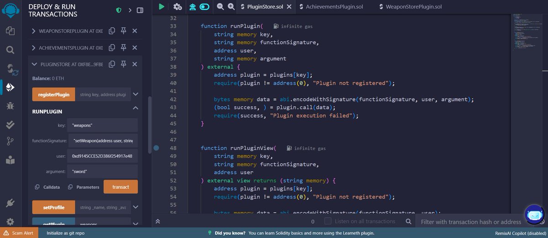The width and height of the screenshot is (548, 238).
Task: Click the RemixAI robot icon in toolbar
Action: [193, 6]
